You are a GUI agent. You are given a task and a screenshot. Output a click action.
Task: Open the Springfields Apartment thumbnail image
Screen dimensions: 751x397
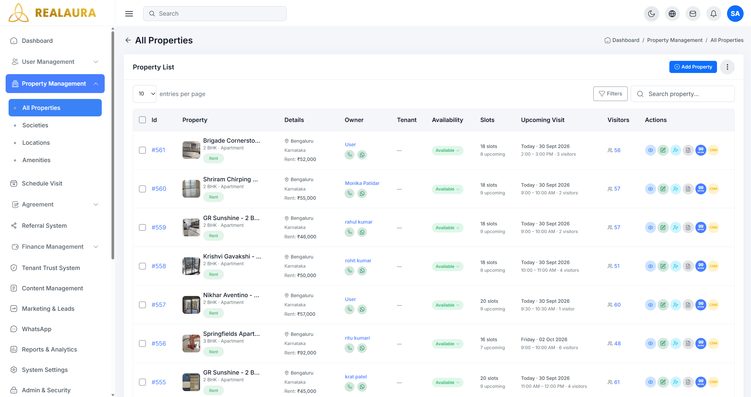point(191,344)
